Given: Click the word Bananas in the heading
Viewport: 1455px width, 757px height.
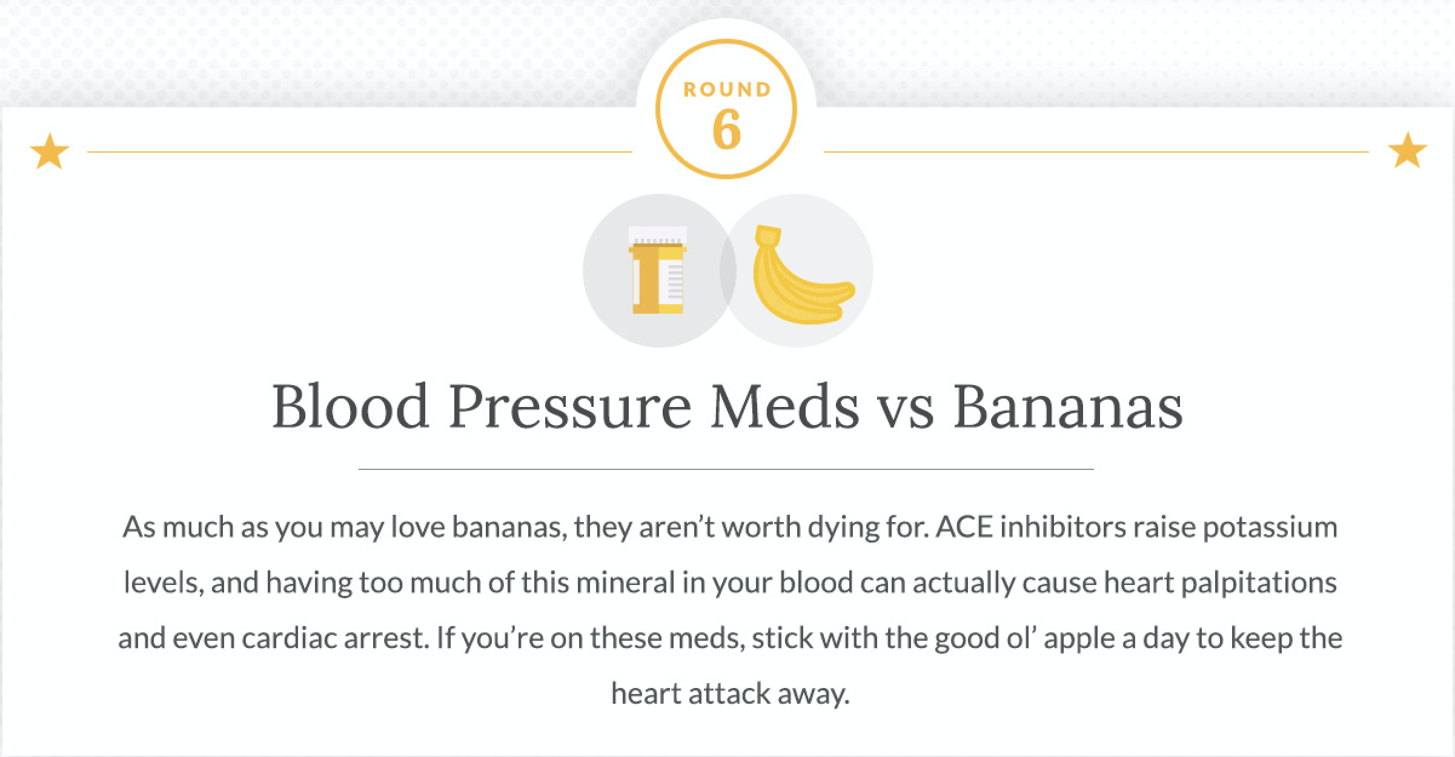Looking at the screenshot, I should (x=1067, y=407).
